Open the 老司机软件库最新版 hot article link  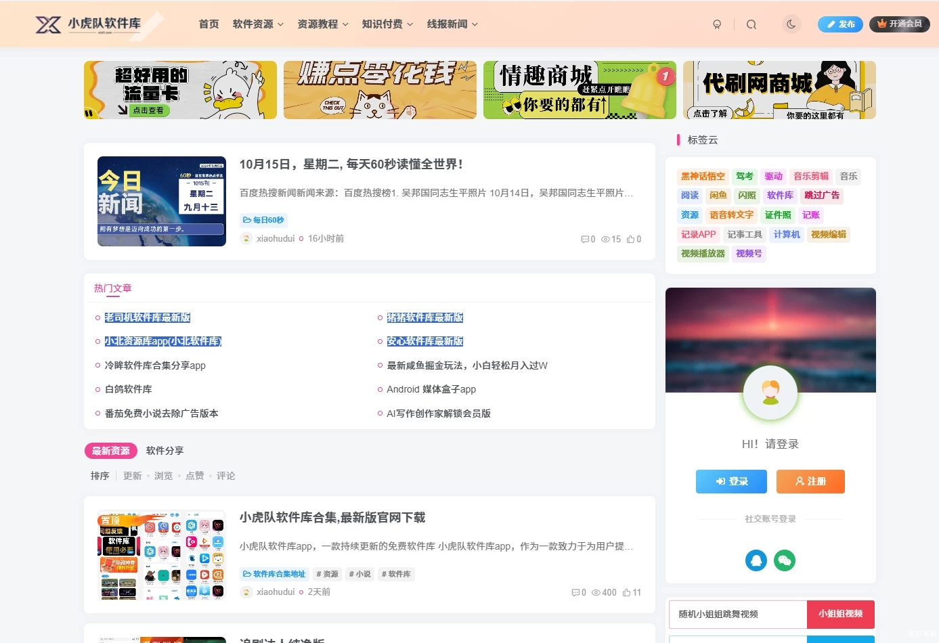[x=148, y=317]
